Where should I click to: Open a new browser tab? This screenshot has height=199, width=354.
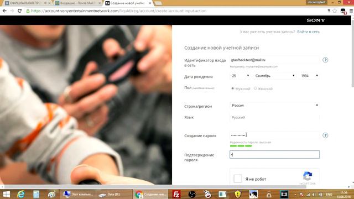pos(158,3)
